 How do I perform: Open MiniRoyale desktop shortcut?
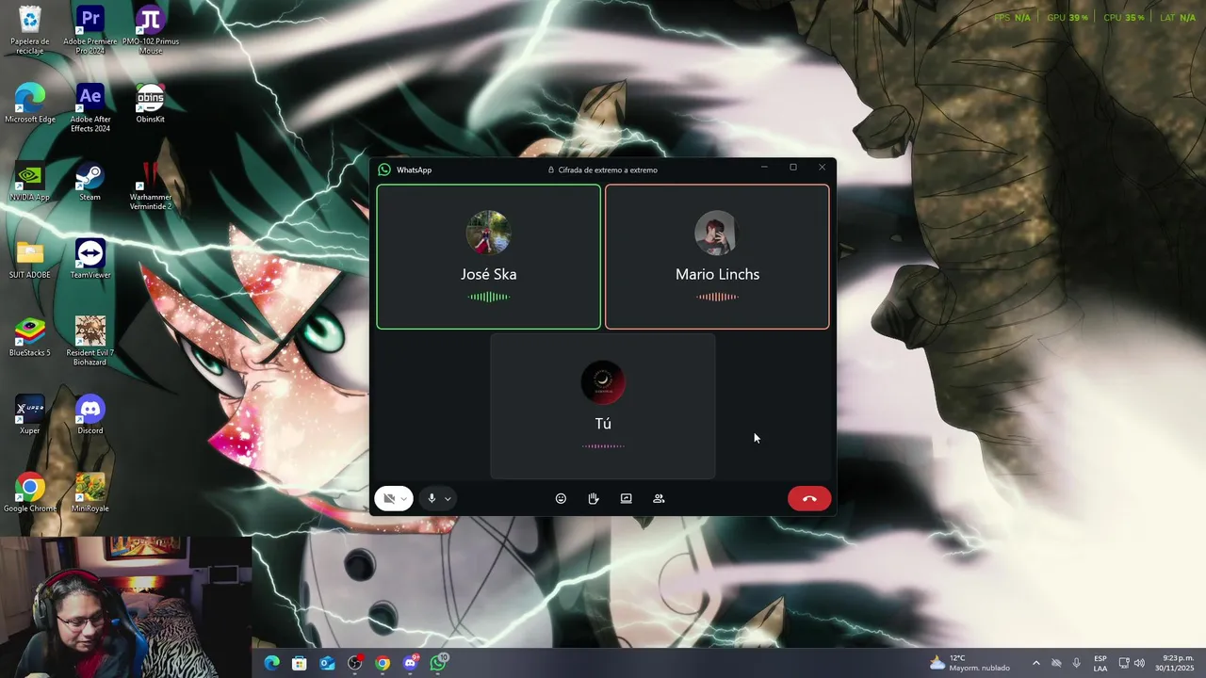(90, 493)
